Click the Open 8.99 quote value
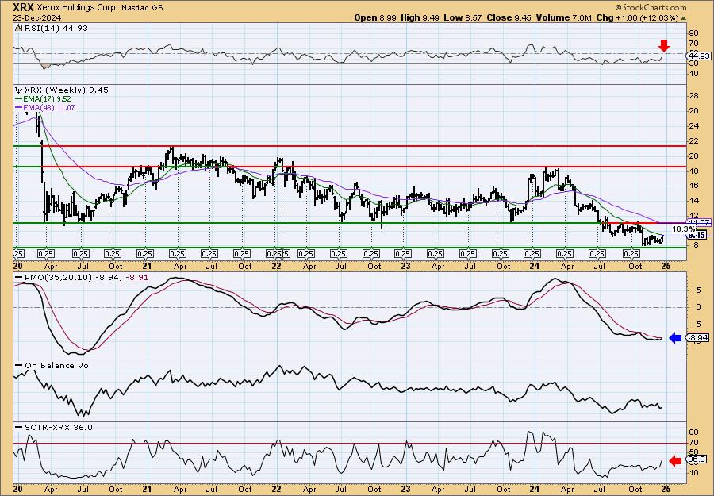This screenshot has height=496, width=714. pos(374,17)
